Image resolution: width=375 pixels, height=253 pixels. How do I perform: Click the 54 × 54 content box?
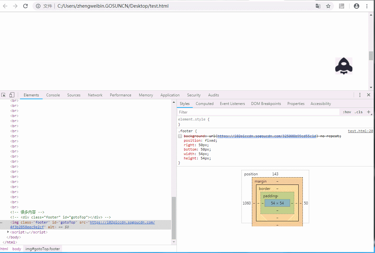pos(277,203)
